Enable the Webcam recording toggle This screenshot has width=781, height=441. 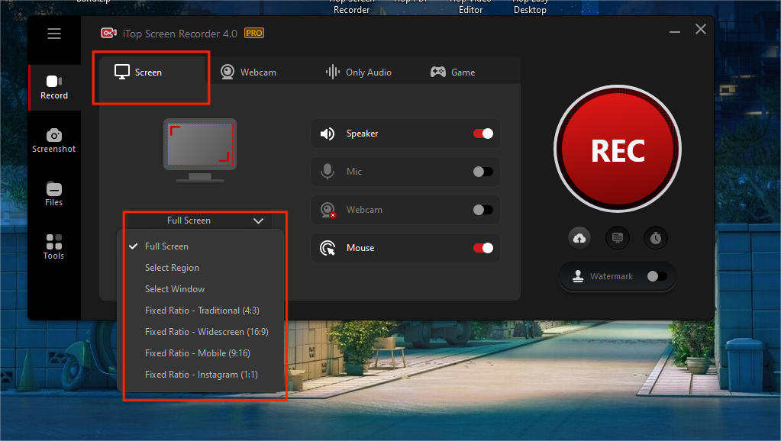point(483,209)
